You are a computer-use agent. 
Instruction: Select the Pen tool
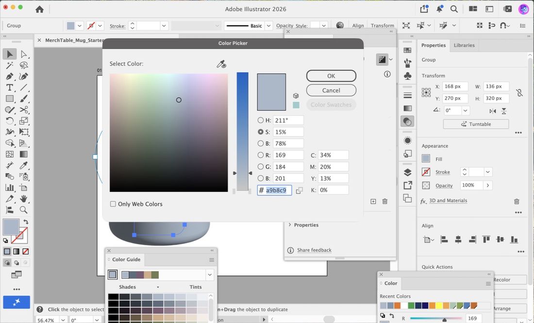click(10, 76)
